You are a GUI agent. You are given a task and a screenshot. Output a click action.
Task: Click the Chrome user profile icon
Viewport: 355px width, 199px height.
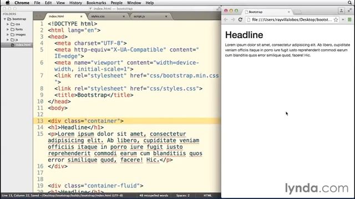pos(342,11)
